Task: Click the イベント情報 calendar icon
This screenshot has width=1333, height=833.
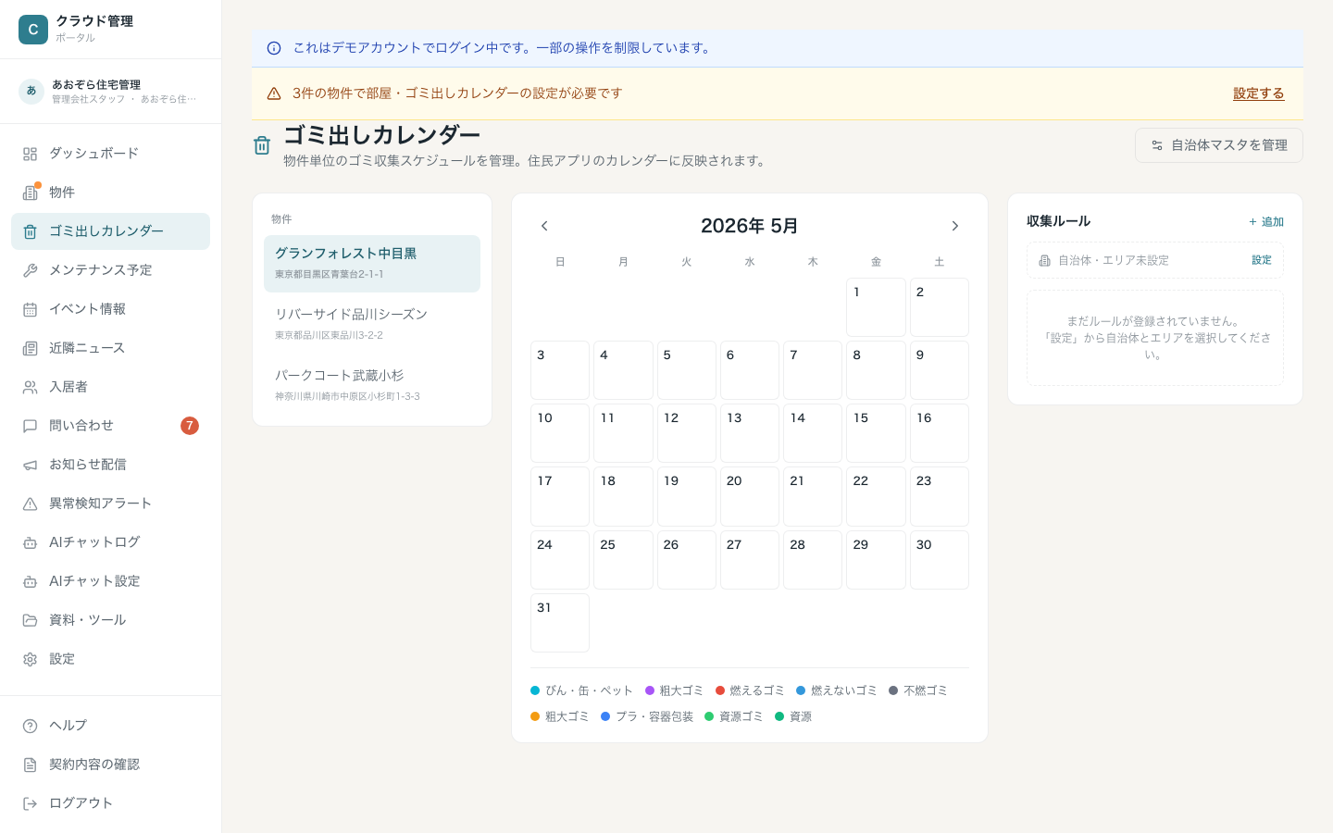Action: 30,309
